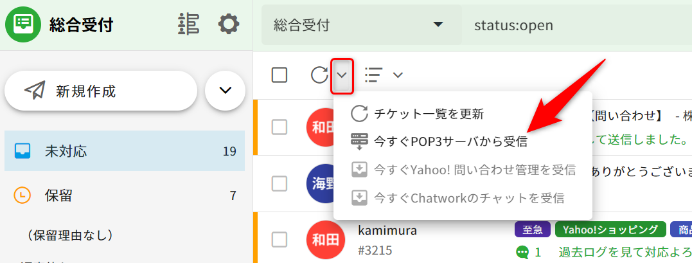Open the settings gear icon
The width and height of the screenshot is (692, 263).
[228, 24]
